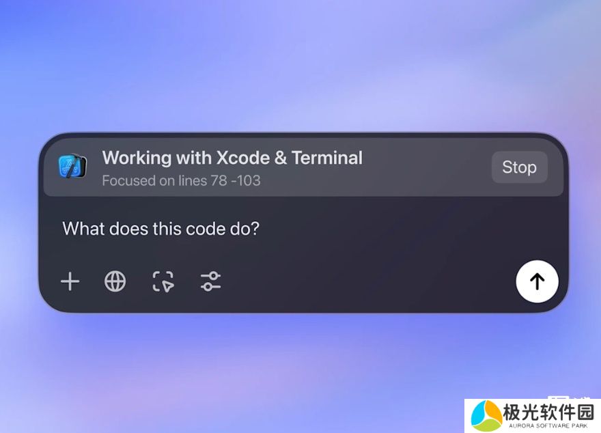Enable web search with the globe icon
This screenshot has width=601, height=433.
pos(115,281)
